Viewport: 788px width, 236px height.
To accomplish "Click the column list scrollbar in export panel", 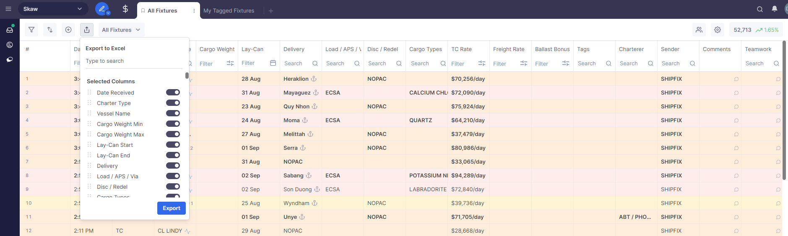I will [x=187, y=76].
